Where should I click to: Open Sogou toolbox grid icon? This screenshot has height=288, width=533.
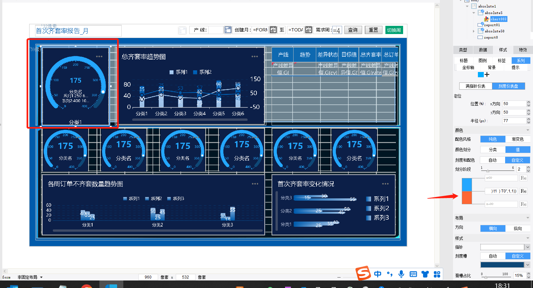click(437, 274)
